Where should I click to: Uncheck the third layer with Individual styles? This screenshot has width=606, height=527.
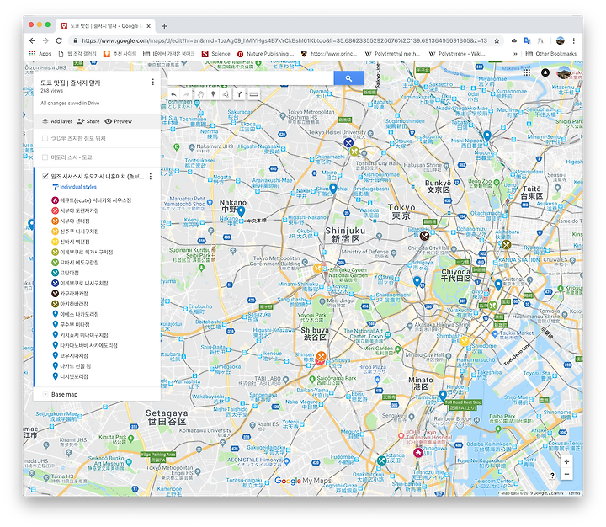[45, 176]
